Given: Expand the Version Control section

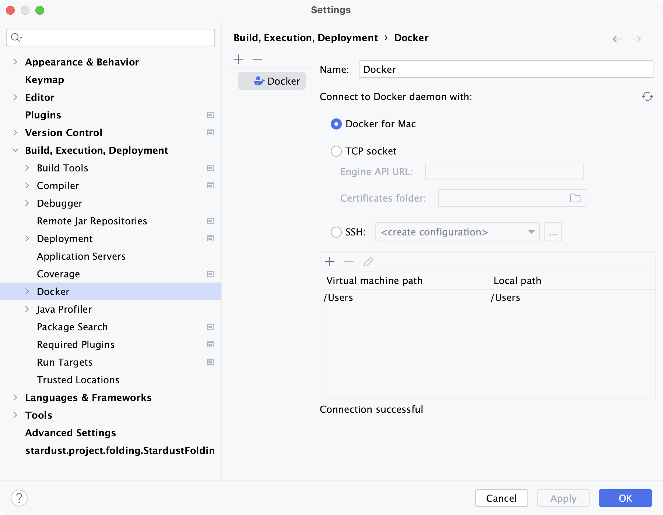Looking at the screenshot, I should coord(15,132).
